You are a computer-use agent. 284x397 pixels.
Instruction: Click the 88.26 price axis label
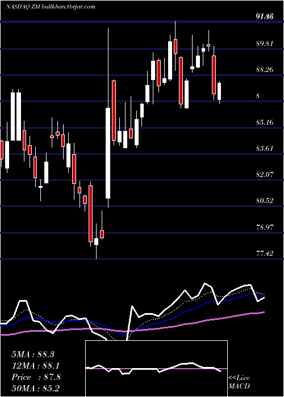pyautogui.click(x=265, y=69)
